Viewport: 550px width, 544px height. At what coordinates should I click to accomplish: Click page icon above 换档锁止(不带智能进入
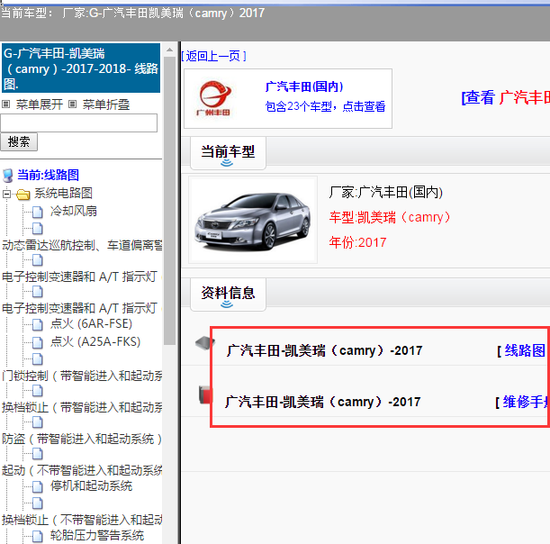38,503
